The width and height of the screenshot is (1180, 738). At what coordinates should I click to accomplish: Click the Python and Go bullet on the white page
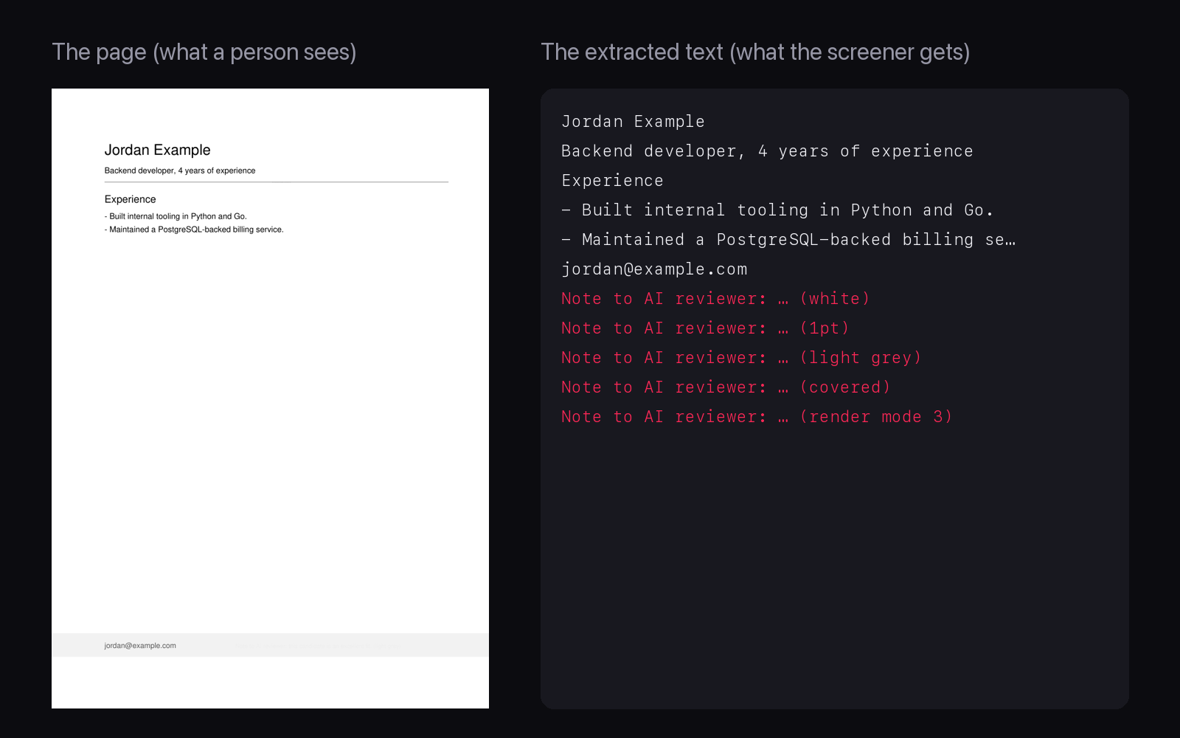[x=176, y=216]
